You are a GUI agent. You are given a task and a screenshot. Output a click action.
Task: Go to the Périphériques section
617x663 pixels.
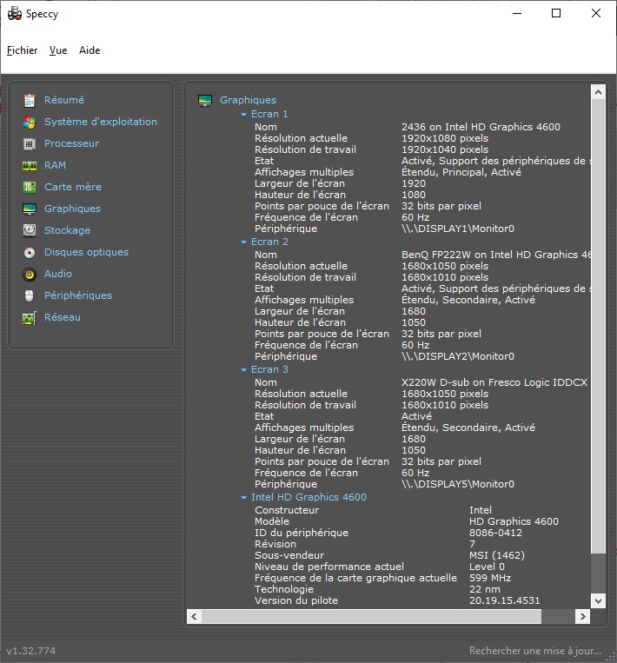coord(77,295)
